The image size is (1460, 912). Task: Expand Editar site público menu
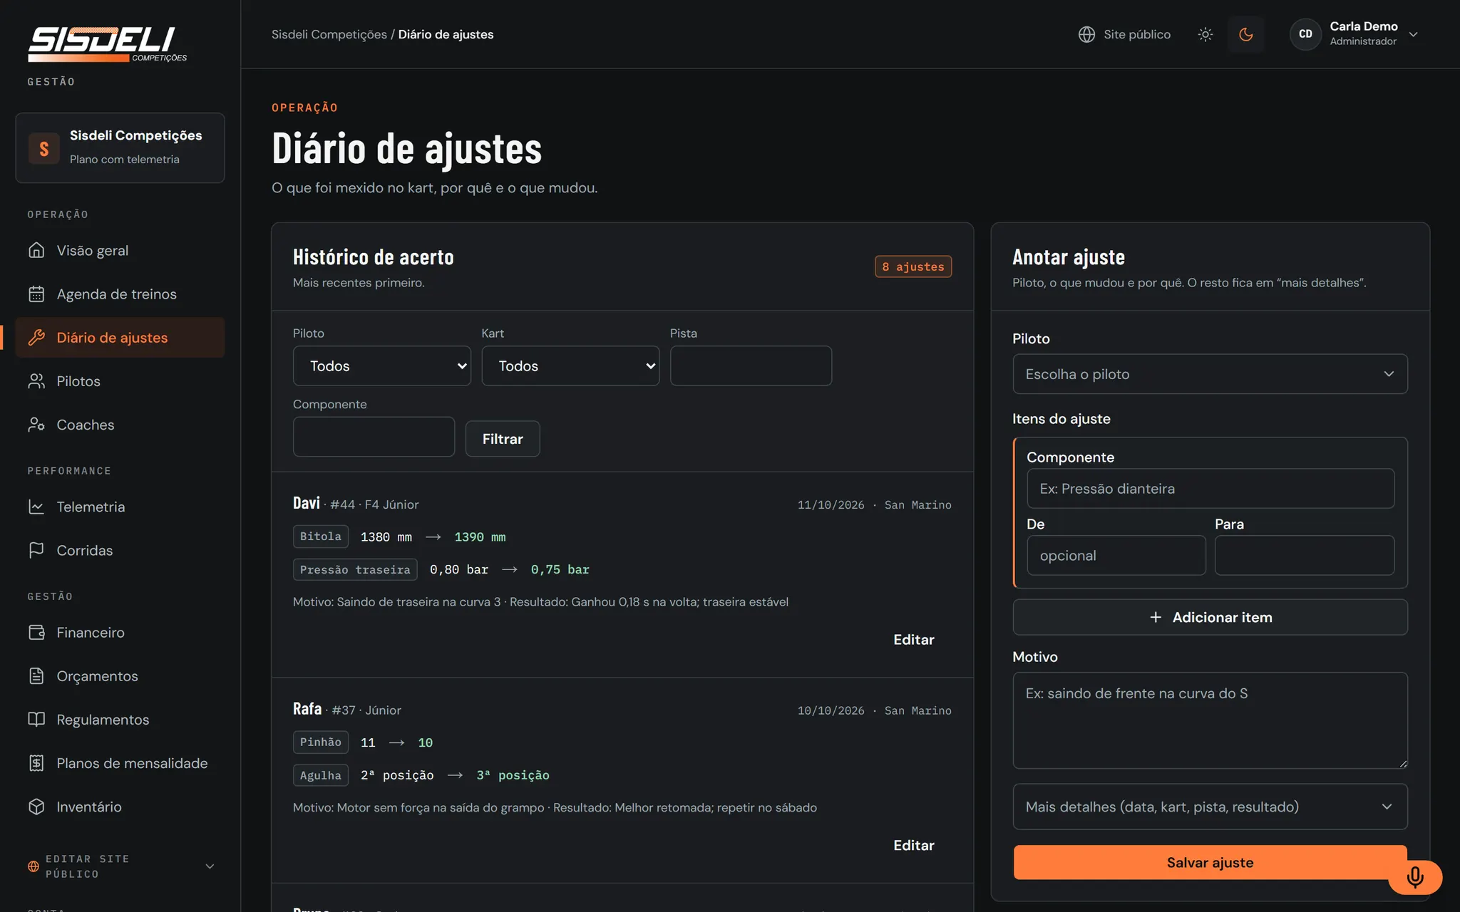tap(120, 866)
